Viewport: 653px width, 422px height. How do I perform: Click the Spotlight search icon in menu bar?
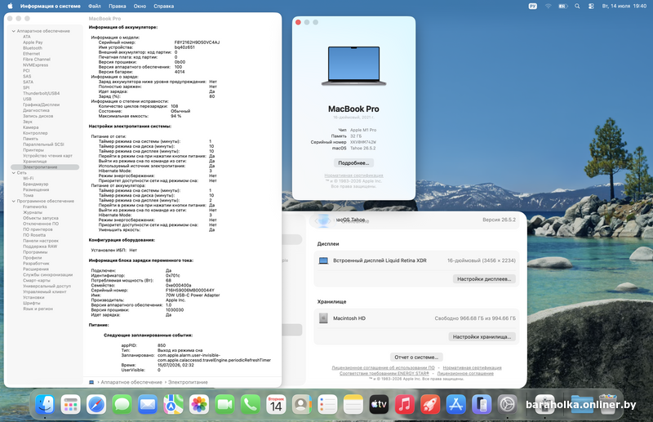tap(577, 7)
